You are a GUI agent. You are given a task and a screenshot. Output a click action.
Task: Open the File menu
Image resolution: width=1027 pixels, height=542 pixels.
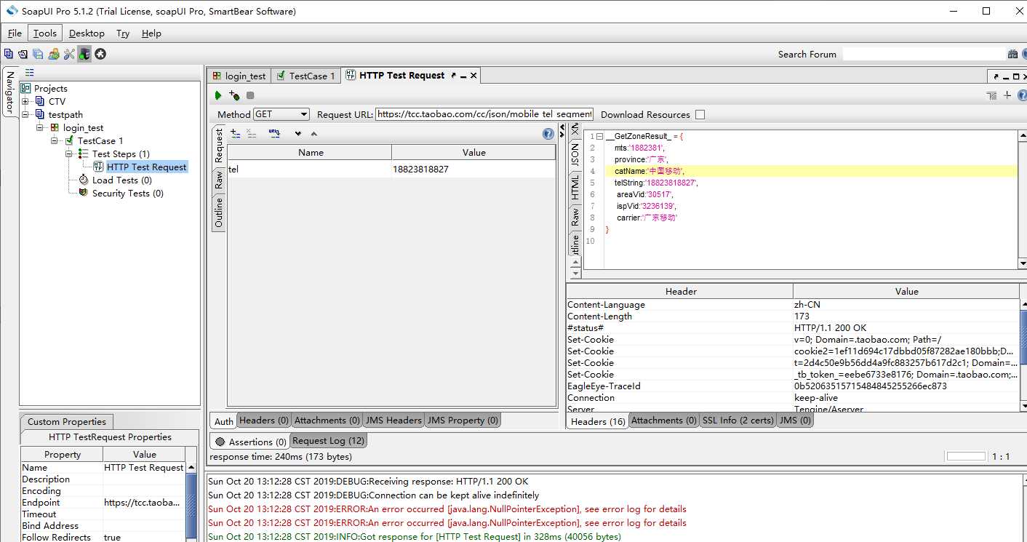15,33
